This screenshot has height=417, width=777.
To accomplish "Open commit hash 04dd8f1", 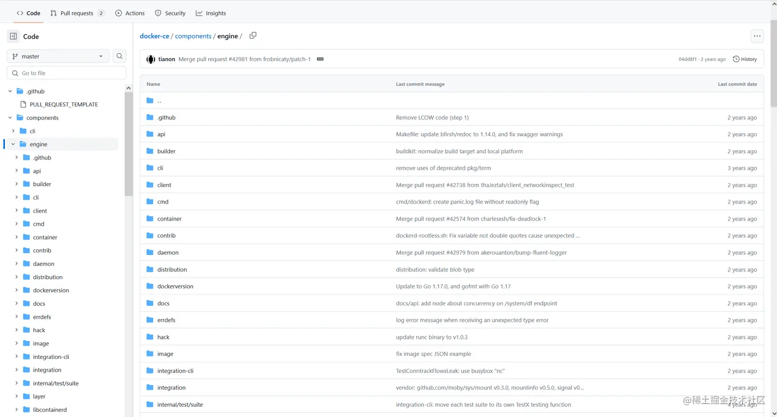I will point(688,59).
